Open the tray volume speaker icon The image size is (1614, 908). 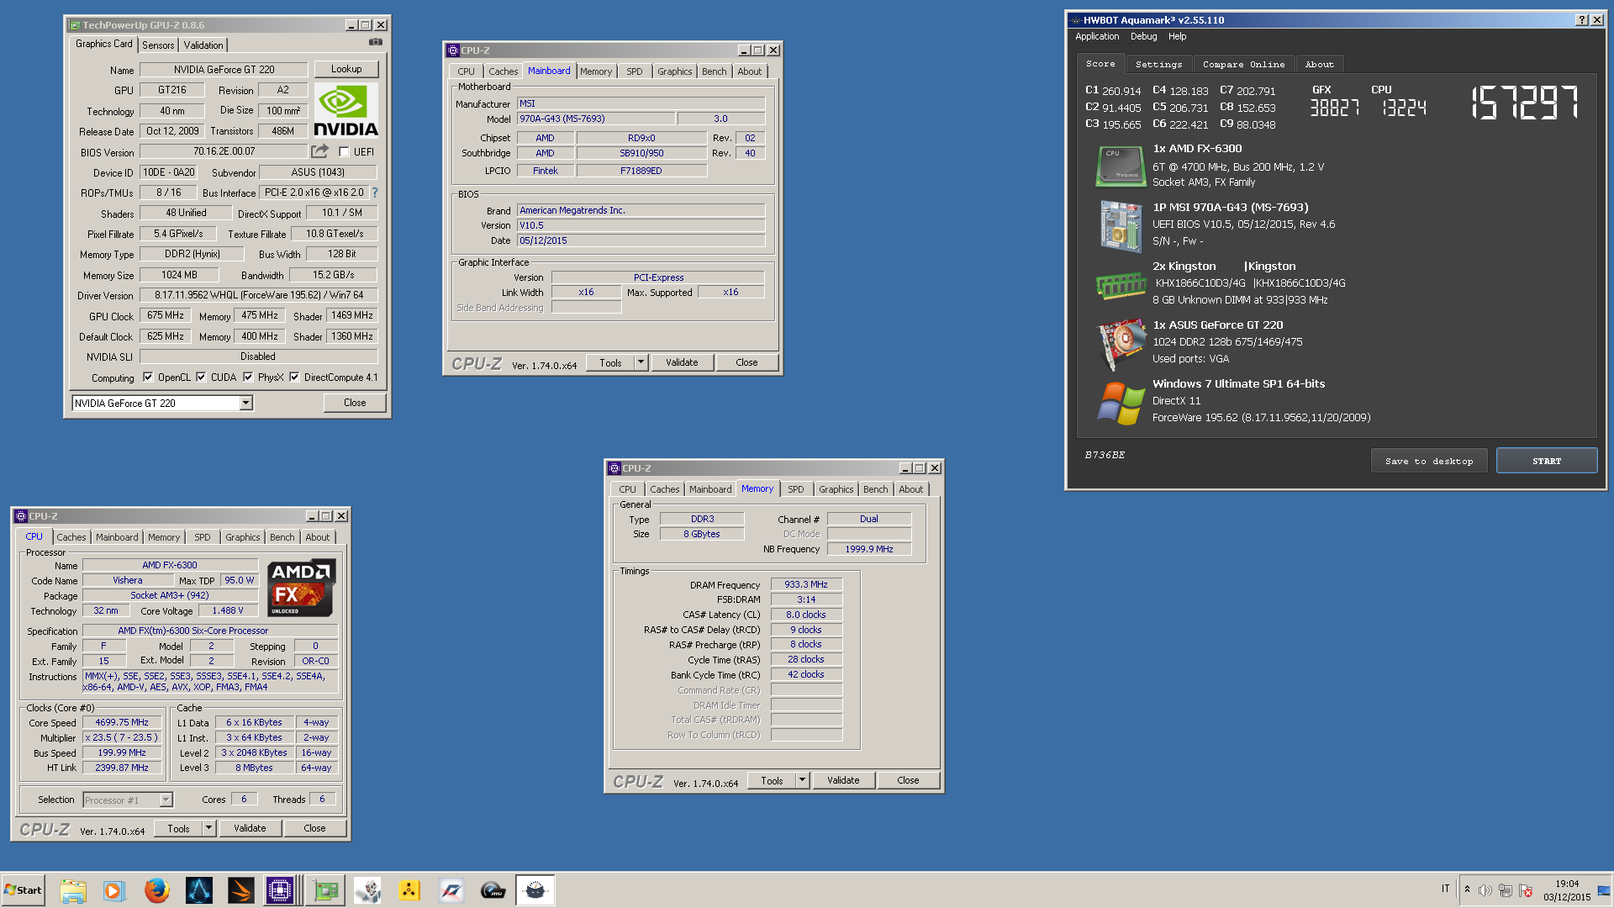tap(1485, 890)
